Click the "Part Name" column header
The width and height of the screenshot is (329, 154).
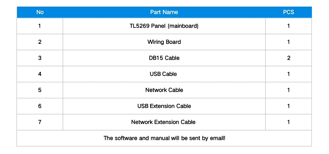(164, 12)
